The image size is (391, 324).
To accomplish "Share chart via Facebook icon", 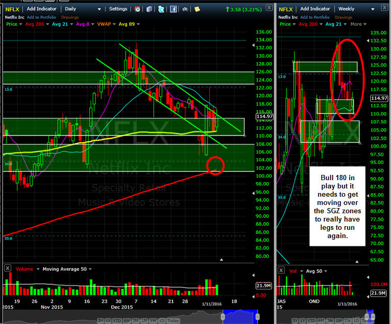I will click(x=174, y=9).
